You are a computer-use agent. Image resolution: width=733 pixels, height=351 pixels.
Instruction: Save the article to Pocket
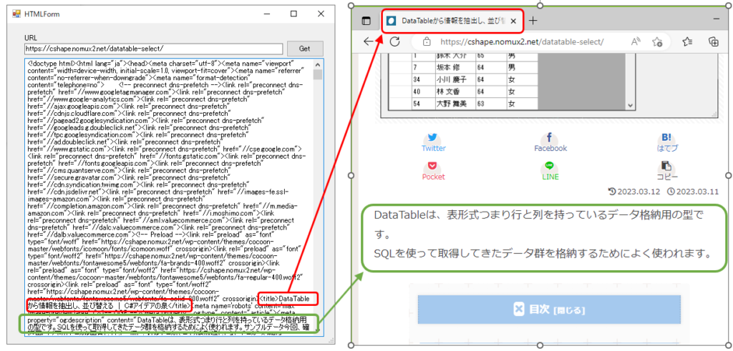[433, 171]
